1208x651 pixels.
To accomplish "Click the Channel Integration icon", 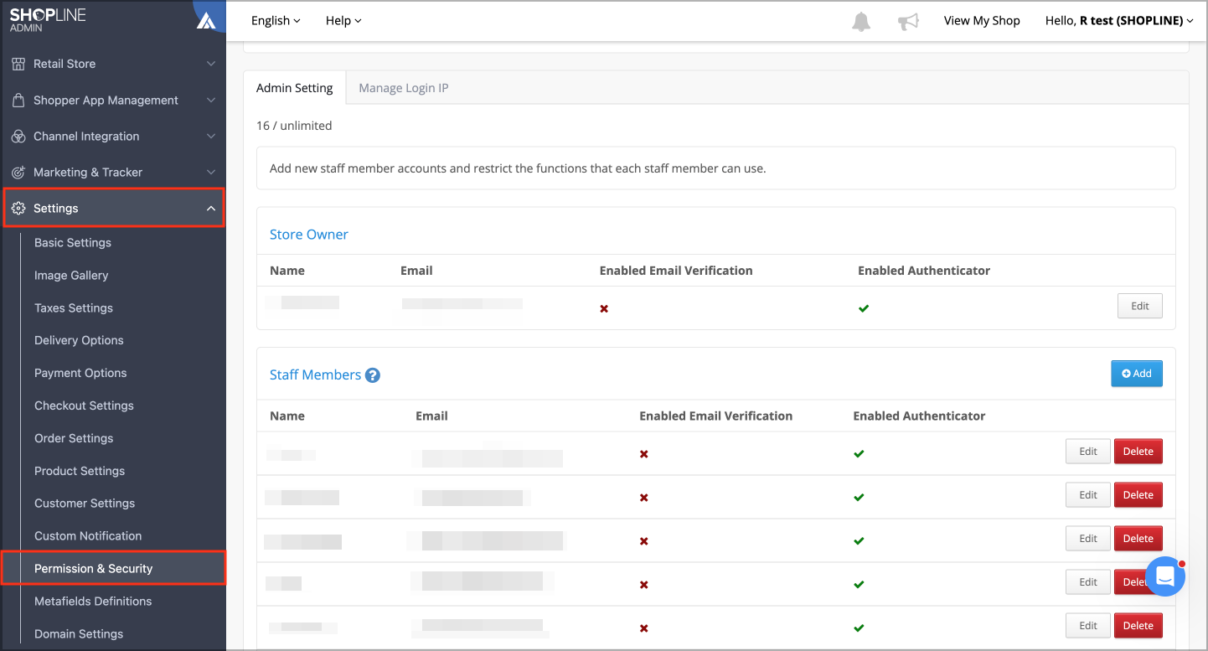I will 18,136.
